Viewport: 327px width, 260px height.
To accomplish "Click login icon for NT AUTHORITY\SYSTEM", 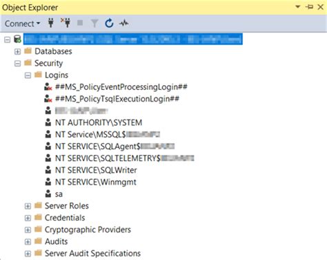I will (48, 122).
